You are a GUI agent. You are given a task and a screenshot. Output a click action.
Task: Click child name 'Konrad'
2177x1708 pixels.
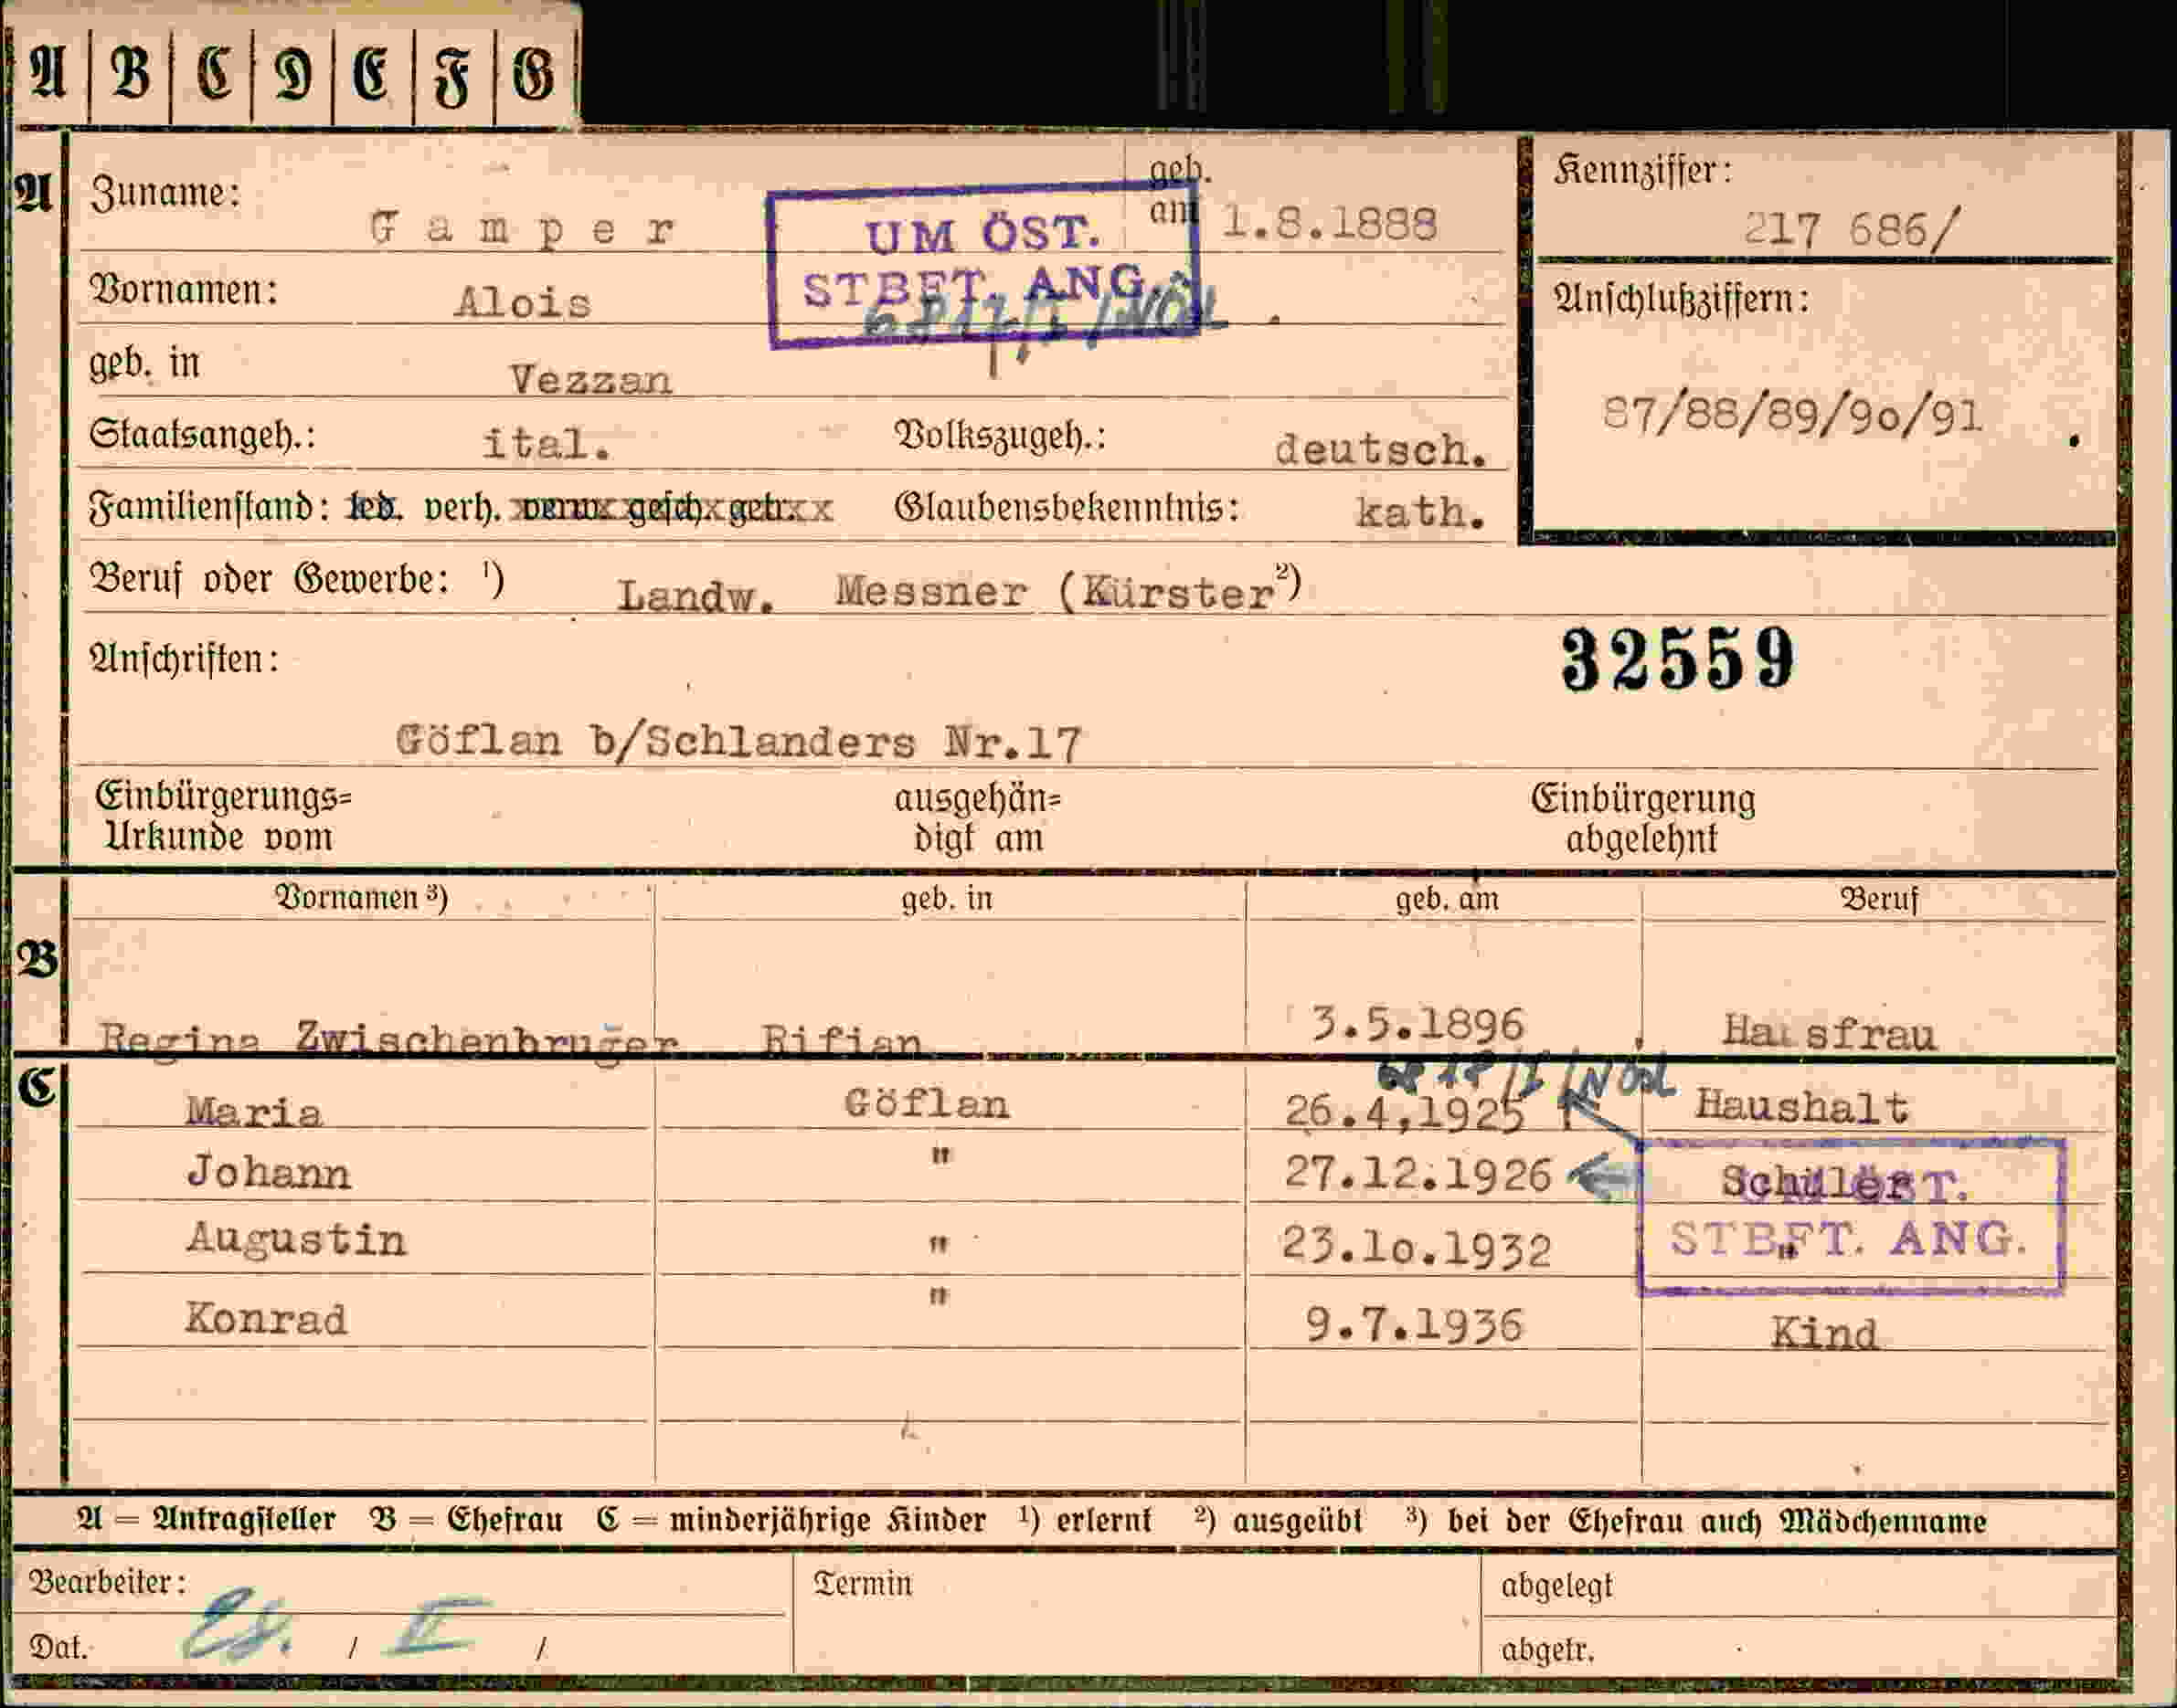[x=266, y=1318]
